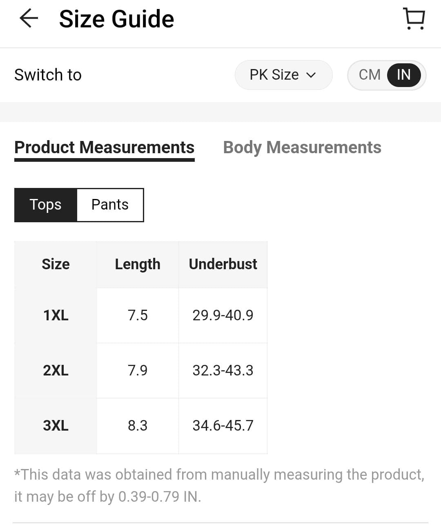This screenshot has height=525, width=441.
Task: Select the 1XL size row label
Action: coord(56,315)
